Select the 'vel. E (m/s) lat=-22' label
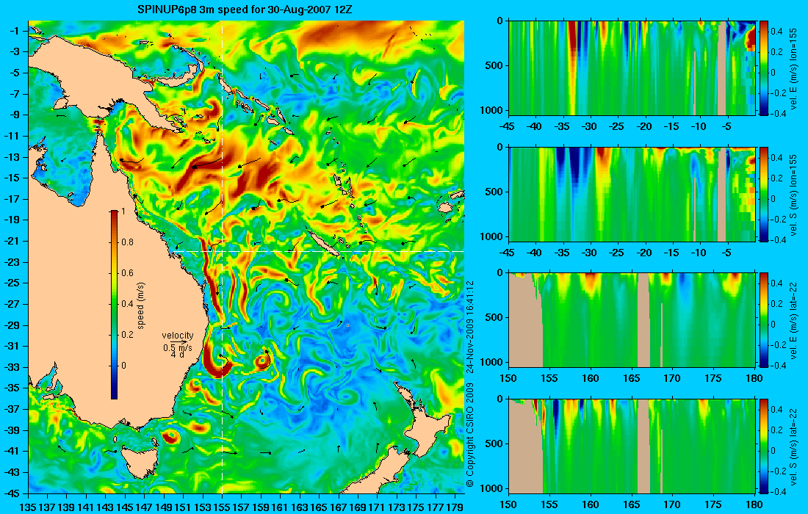Screen dimensions: 808x514 tap(795, 320)
